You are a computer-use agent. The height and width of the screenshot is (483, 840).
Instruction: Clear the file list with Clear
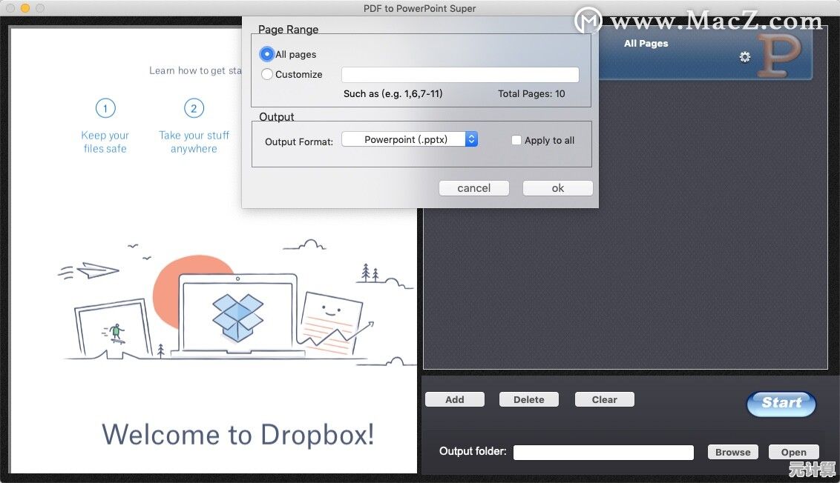tap(604, 399)
